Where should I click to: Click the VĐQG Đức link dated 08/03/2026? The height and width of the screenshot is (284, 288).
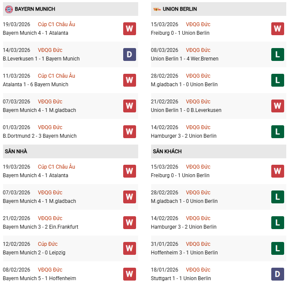coord(198,50)
